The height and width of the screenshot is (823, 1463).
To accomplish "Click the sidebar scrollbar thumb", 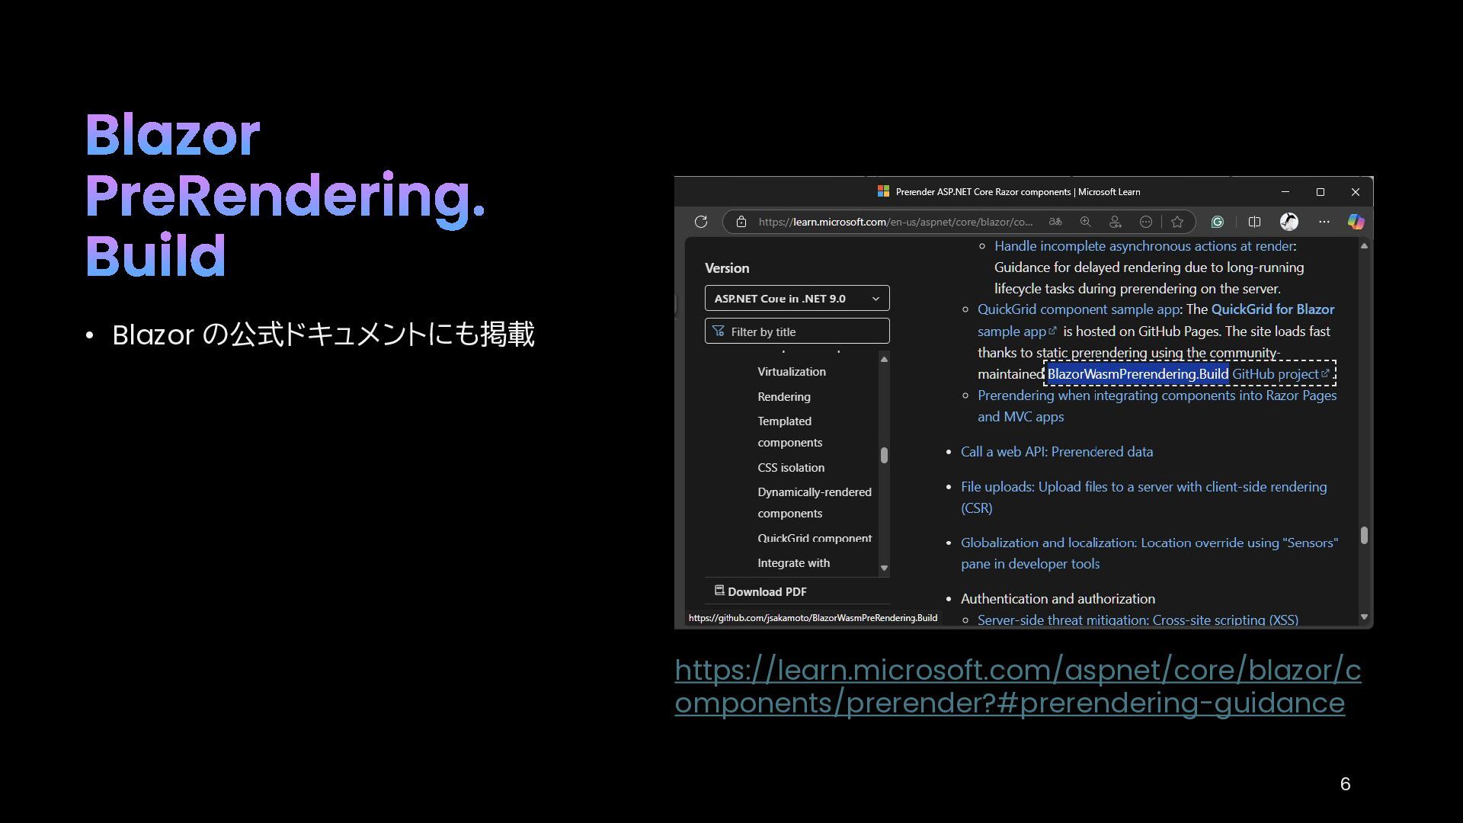I will tap(884, 455).
